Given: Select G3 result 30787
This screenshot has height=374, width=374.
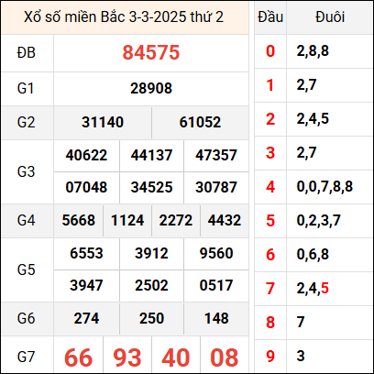Looking at the screenshot, I should 216,187.
